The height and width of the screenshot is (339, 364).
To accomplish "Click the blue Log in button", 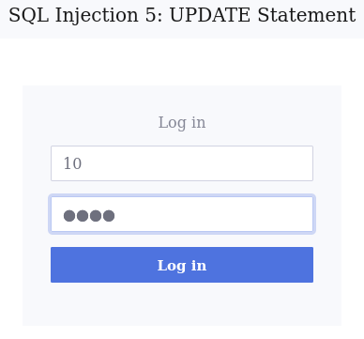I will [x=182, y=265].
